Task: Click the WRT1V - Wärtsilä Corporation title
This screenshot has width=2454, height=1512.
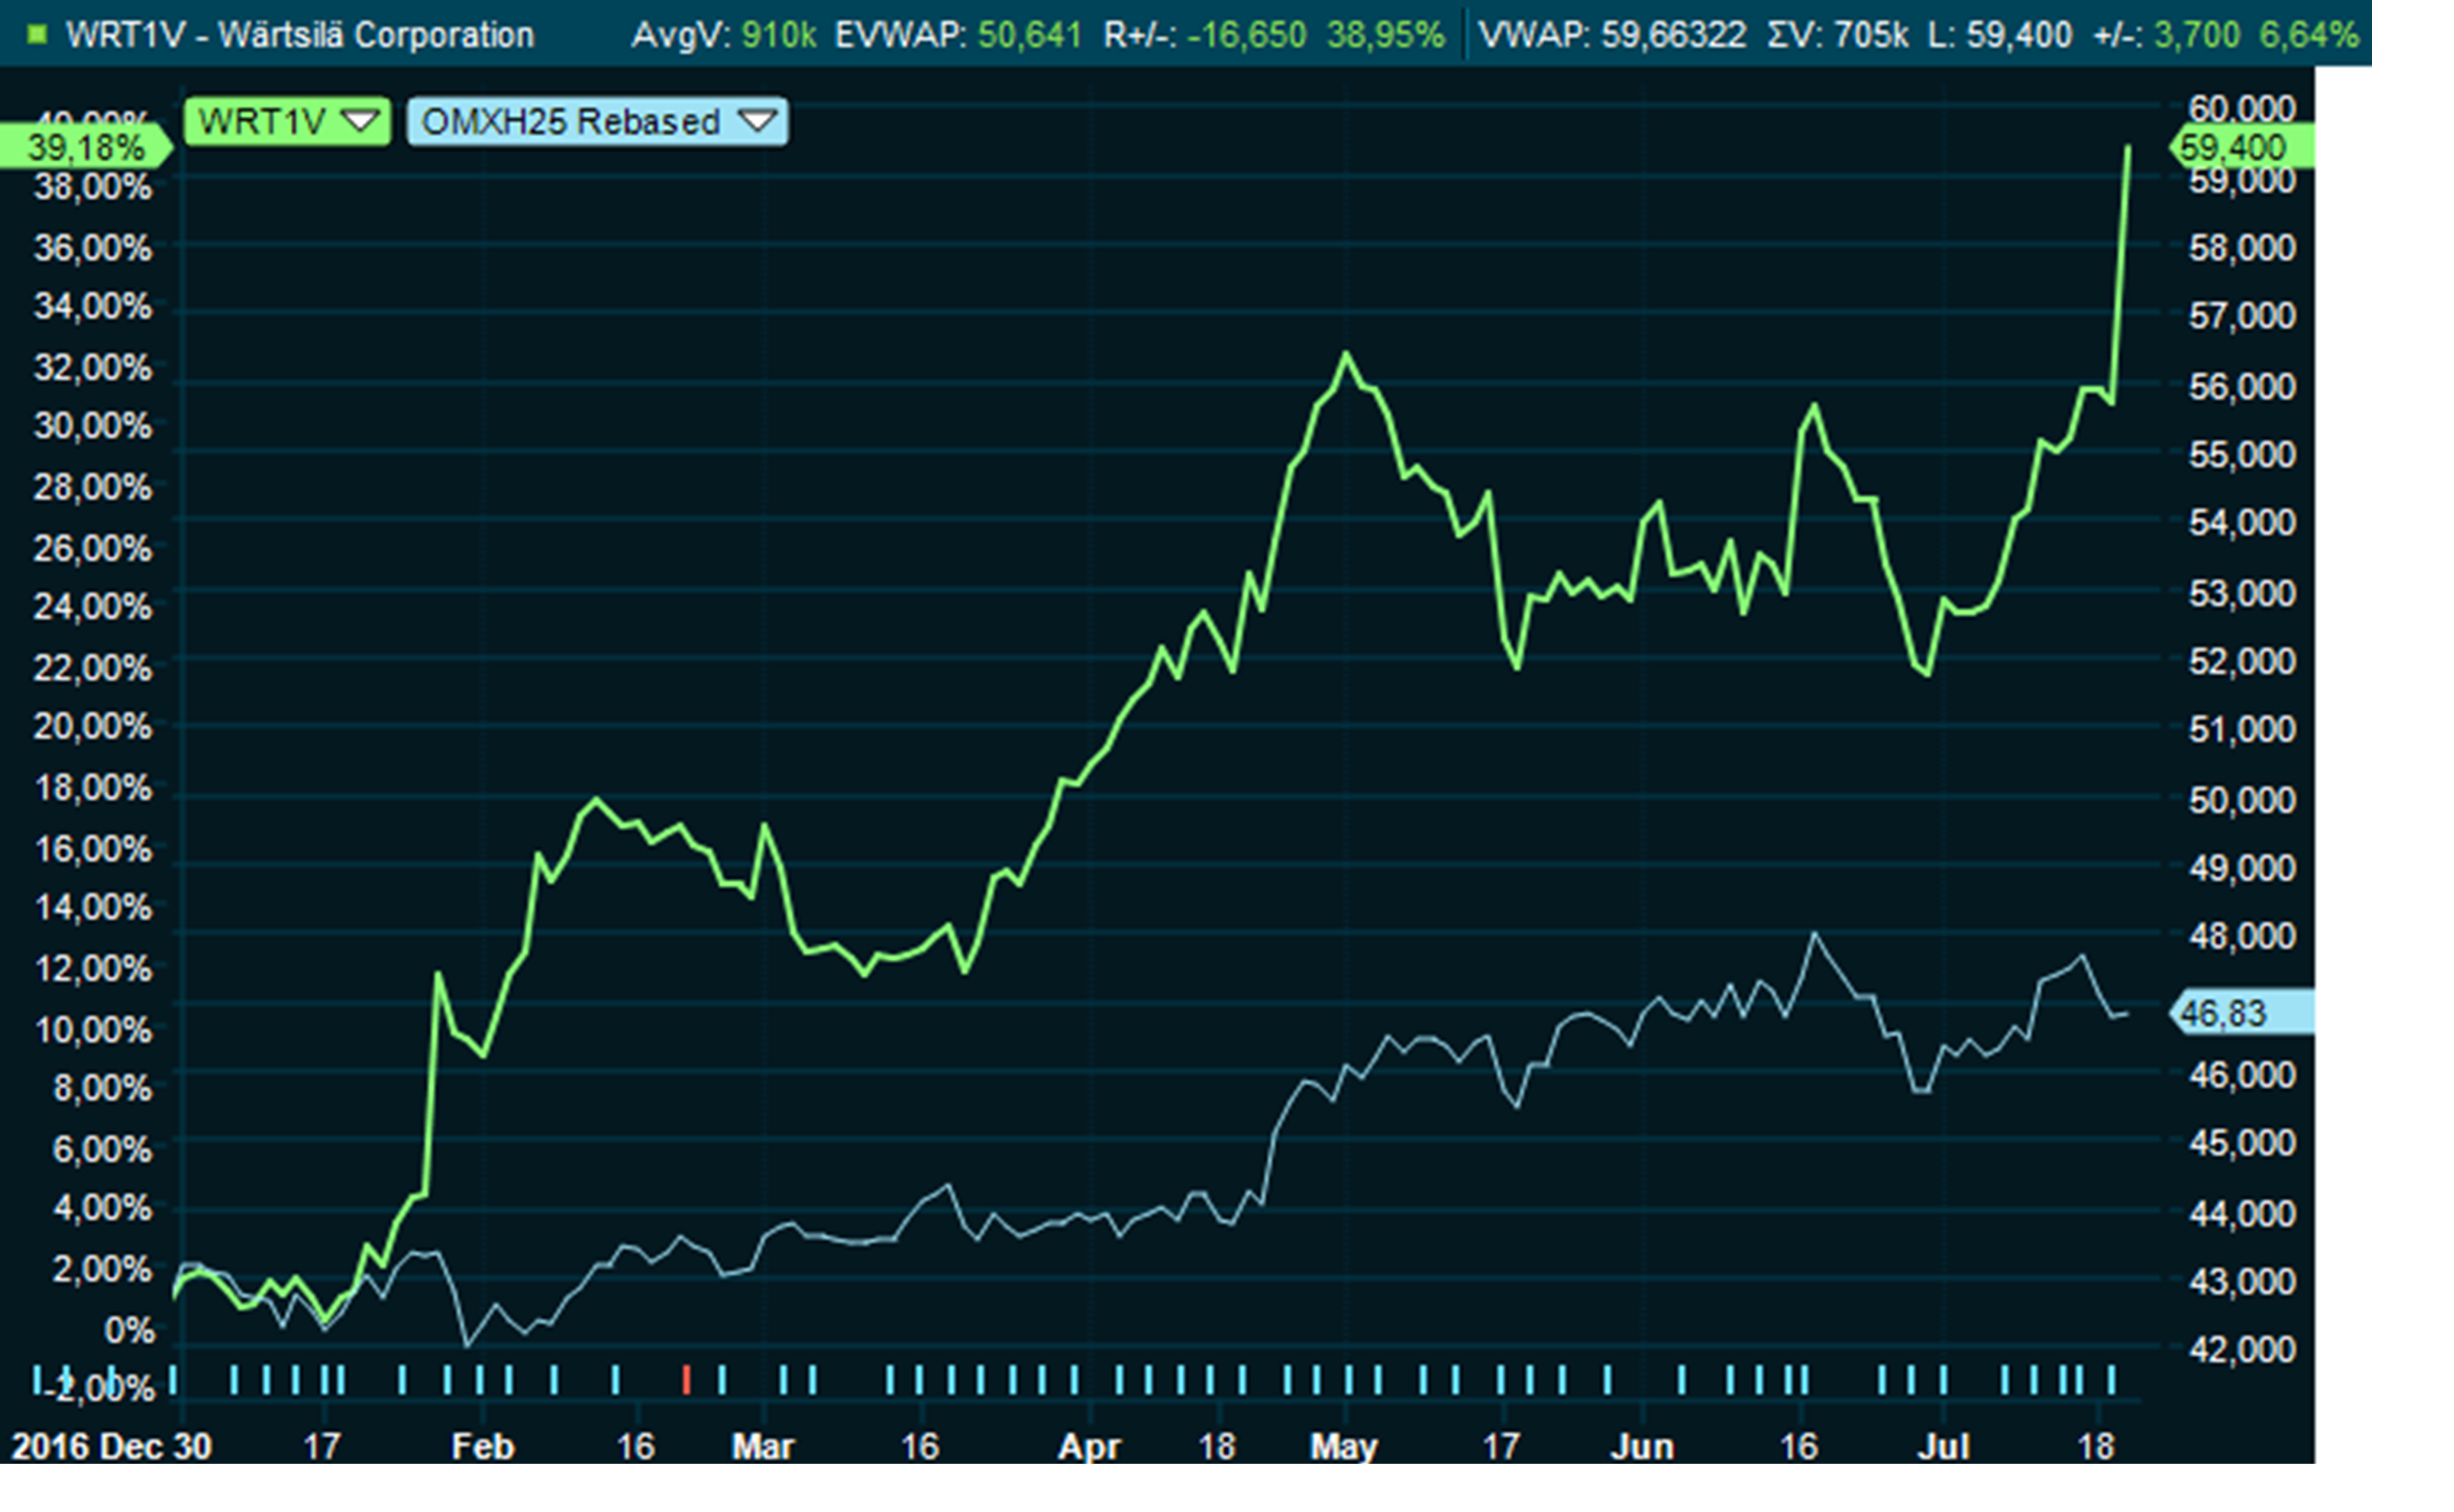Action: point(300,35)
